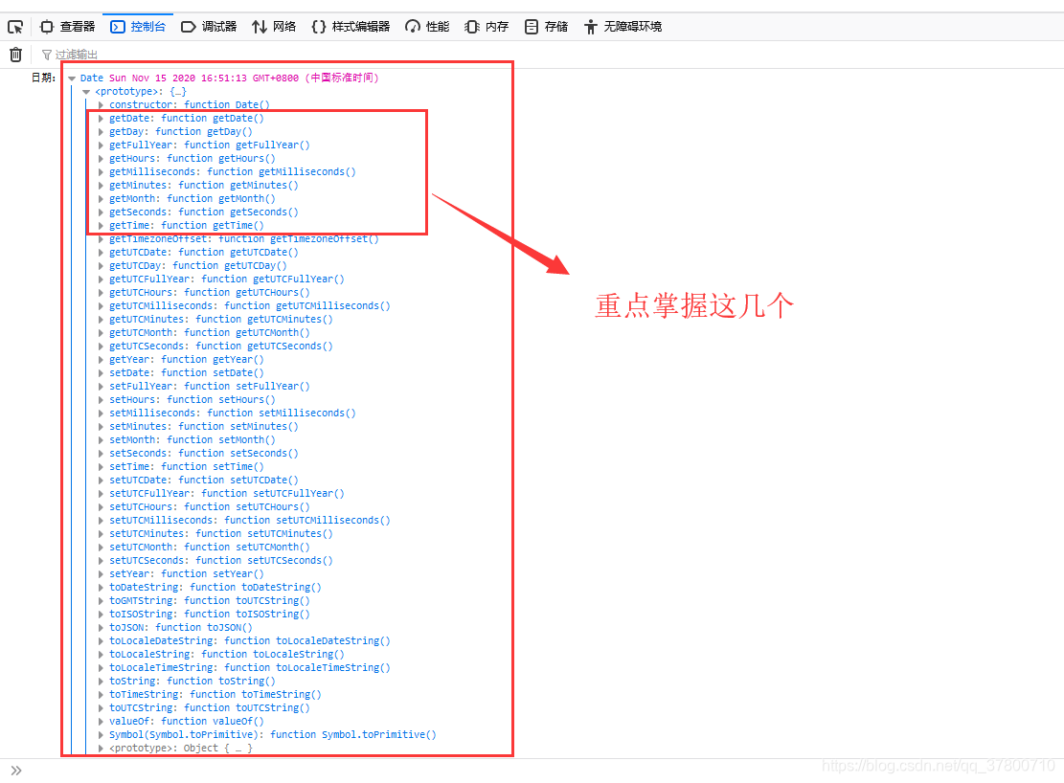Viewport: 1064px width, 783px height.
Task: Open the 存储 storage panel icon
Action: pos(531,26)
